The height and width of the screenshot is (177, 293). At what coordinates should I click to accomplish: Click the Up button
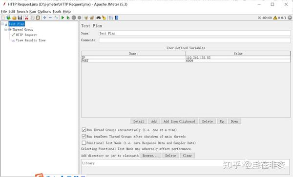click(x=222, y=121)
